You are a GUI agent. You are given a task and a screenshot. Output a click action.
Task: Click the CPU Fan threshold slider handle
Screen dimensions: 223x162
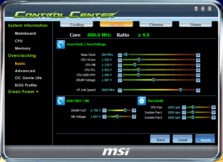pos(193,107)
